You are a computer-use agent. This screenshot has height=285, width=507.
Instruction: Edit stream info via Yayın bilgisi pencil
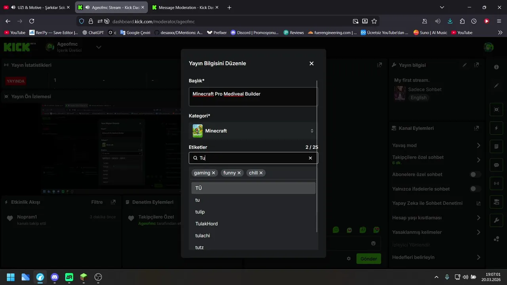pyautogui.click(x=465, y=65)
